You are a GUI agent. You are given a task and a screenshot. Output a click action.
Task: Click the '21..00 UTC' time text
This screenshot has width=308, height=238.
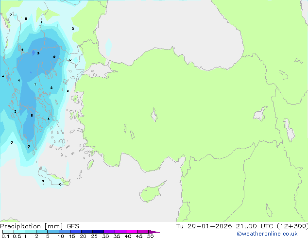pos(254,226)
